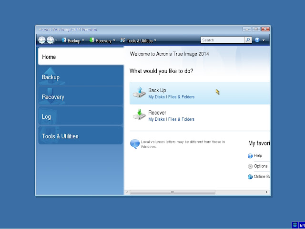Click 'Welcome to Acronis True Image 2014' text
Screen dimensions: 305x229
[170, 54]
